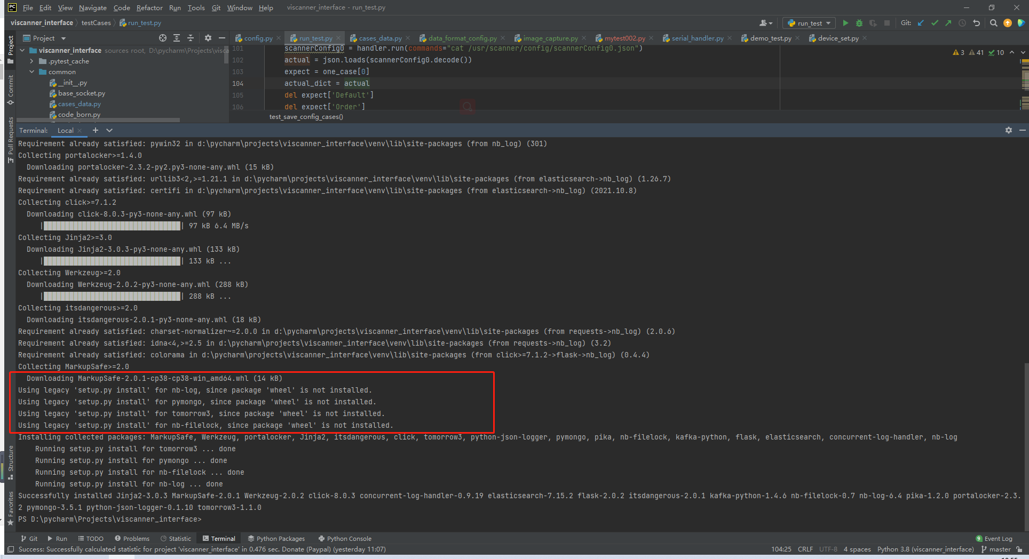
Task: Open the Event Log panel
Action: pyautogui.click(x=994, y=538)
